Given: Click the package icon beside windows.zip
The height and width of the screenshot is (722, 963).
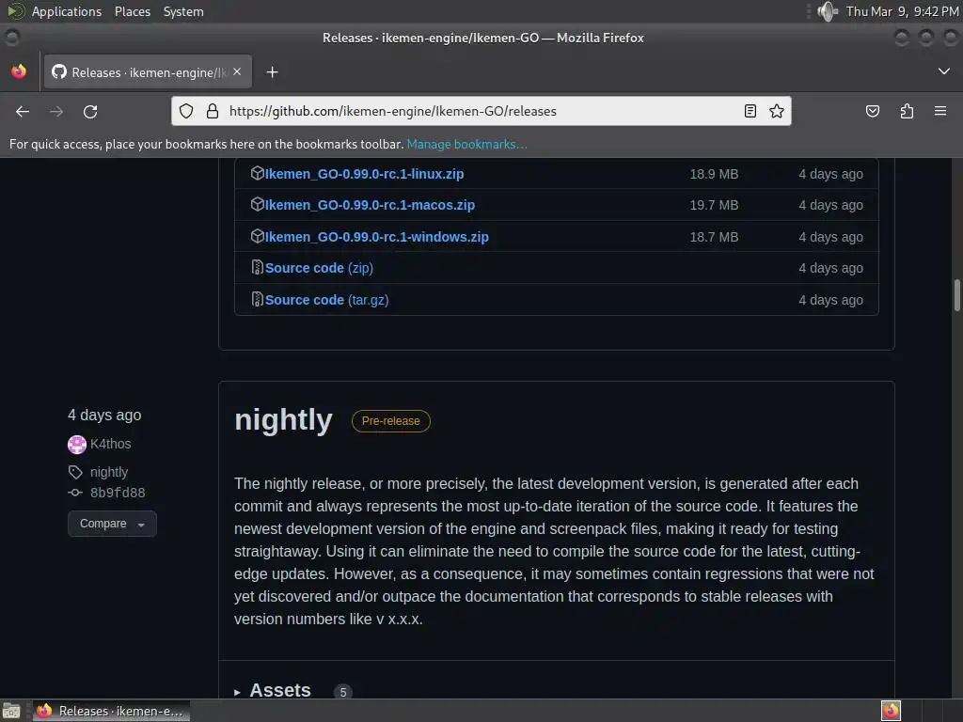Looking at the screenshot, I should point(258,236).
